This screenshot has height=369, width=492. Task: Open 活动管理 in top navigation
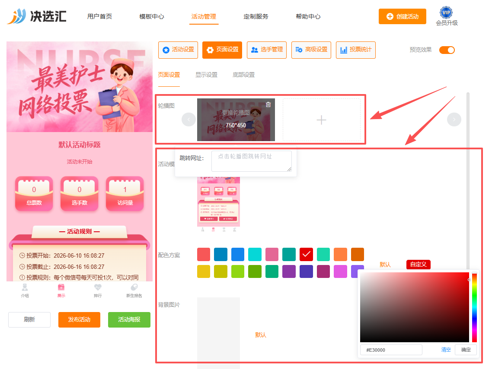[204, 16]
